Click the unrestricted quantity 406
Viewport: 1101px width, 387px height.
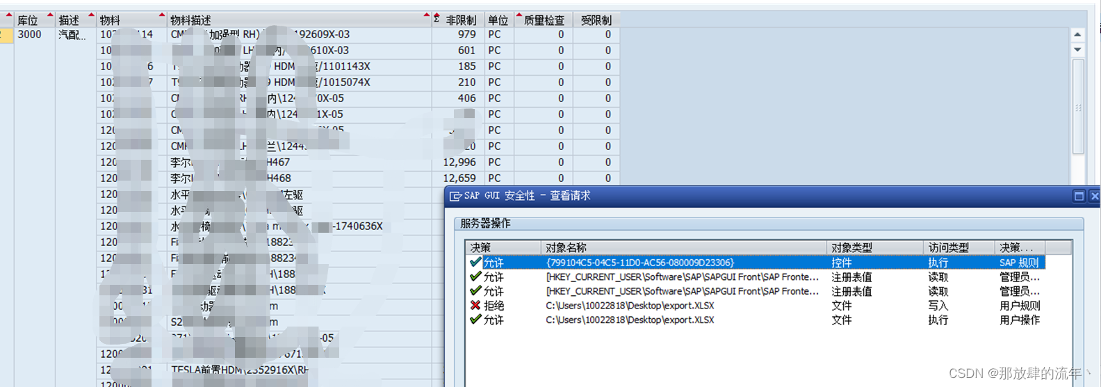point(467,98)
